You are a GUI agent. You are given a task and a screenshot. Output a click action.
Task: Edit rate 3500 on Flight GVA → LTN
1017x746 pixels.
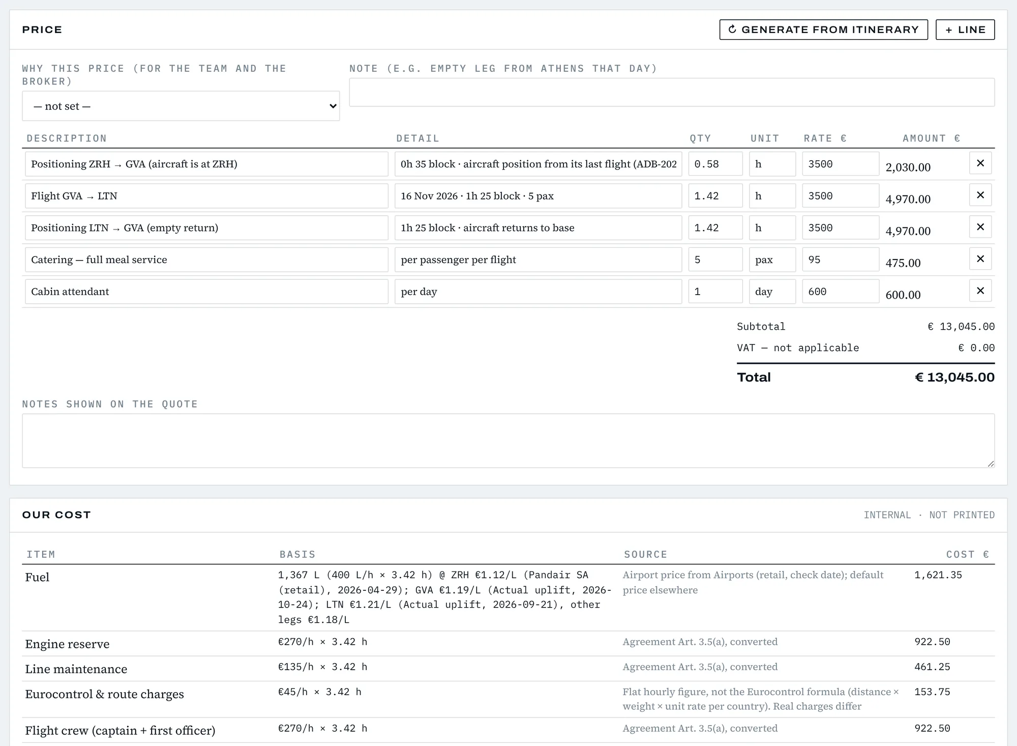click(x=841, y=196)
